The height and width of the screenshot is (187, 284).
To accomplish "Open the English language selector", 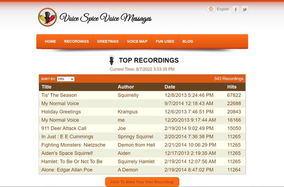I will coord(223,9).
